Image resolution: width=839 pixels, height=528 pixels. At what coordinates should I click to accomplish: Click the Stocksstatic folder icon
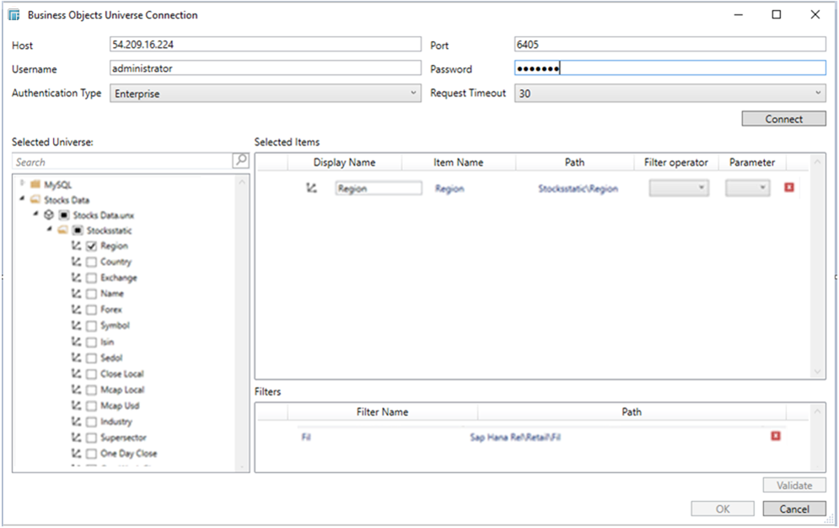tap(63, 230)
